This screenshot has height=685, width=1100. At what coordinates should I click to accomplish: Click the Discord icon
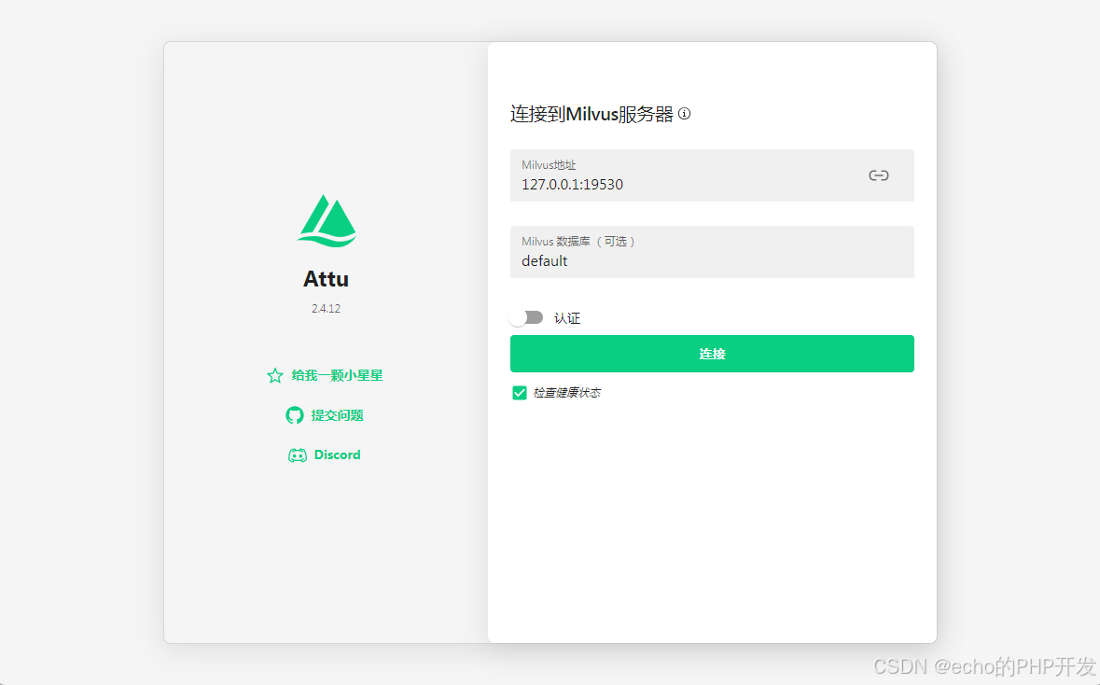[x=298, y=455]
